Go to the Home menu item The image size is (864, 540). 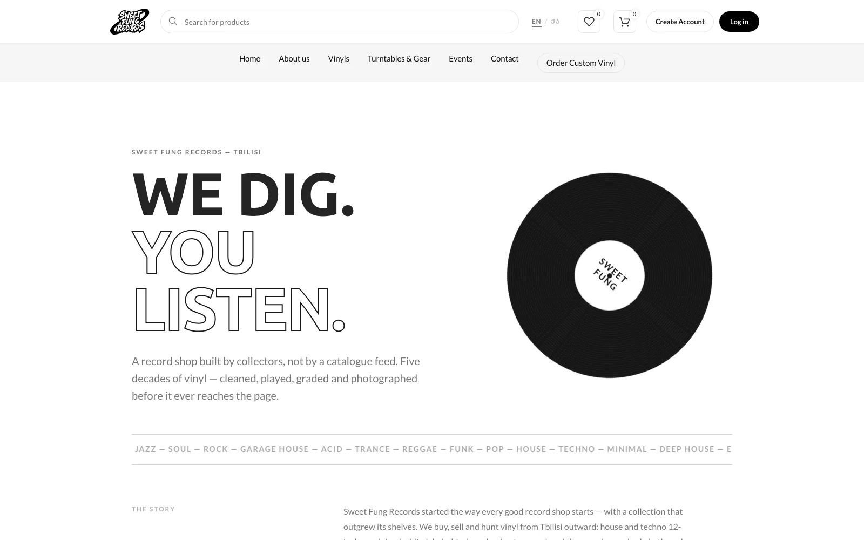pos(249,58)
